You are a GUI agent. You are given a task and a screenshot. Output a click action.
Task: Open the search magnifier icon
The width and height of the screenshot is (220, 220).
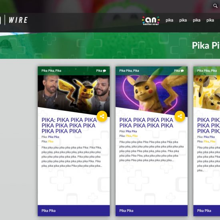(215, 6)
